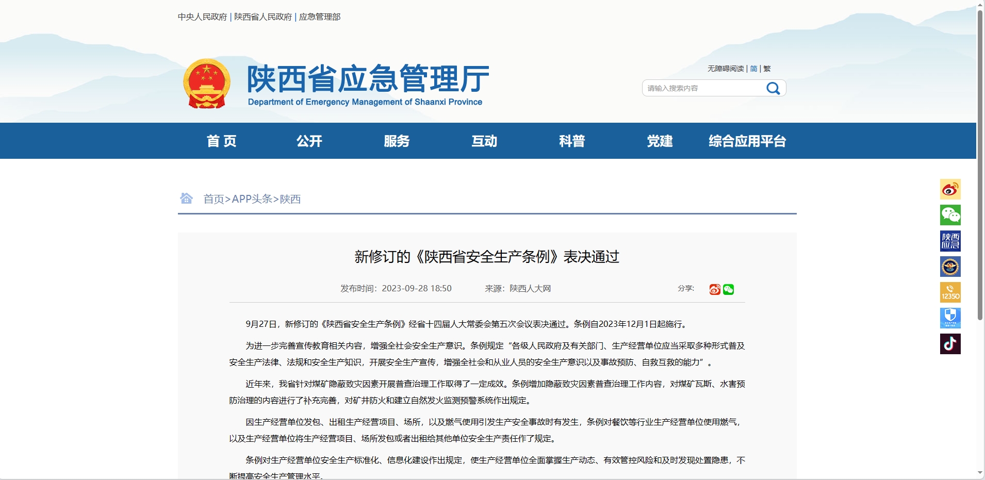Screen dimensions: 985x480
Task: Open the 12350 hotline icon
Action: click(x=950, y=292)
